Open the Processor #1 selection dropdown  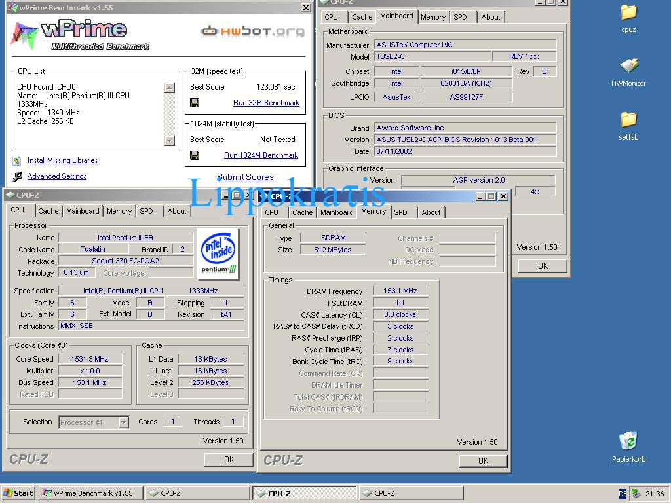point(123,422)
